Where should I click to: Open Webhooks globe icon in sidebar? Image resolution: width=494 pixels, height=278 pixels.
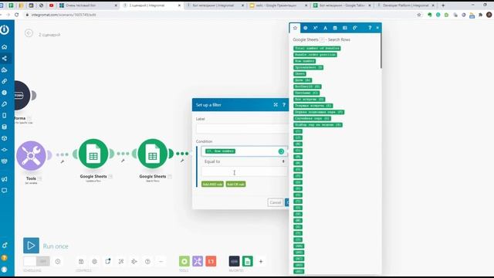tap(5, 93)
